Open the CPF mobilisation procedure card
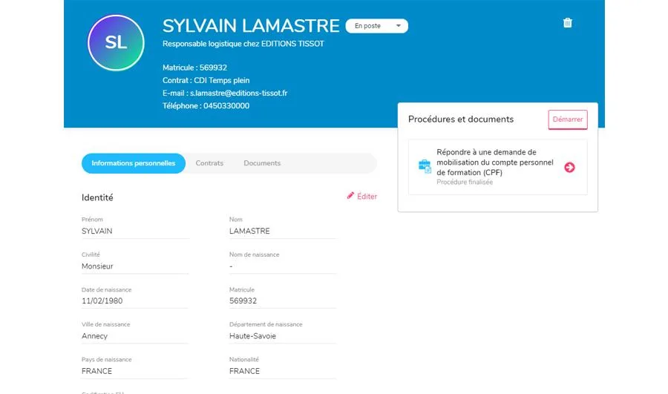668x394 pixels. (x=497, y=167)
